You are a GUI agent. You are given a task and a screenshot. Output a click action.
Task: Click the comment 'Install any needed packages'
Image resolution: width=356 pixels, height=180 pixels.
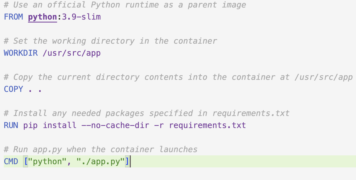79,113
